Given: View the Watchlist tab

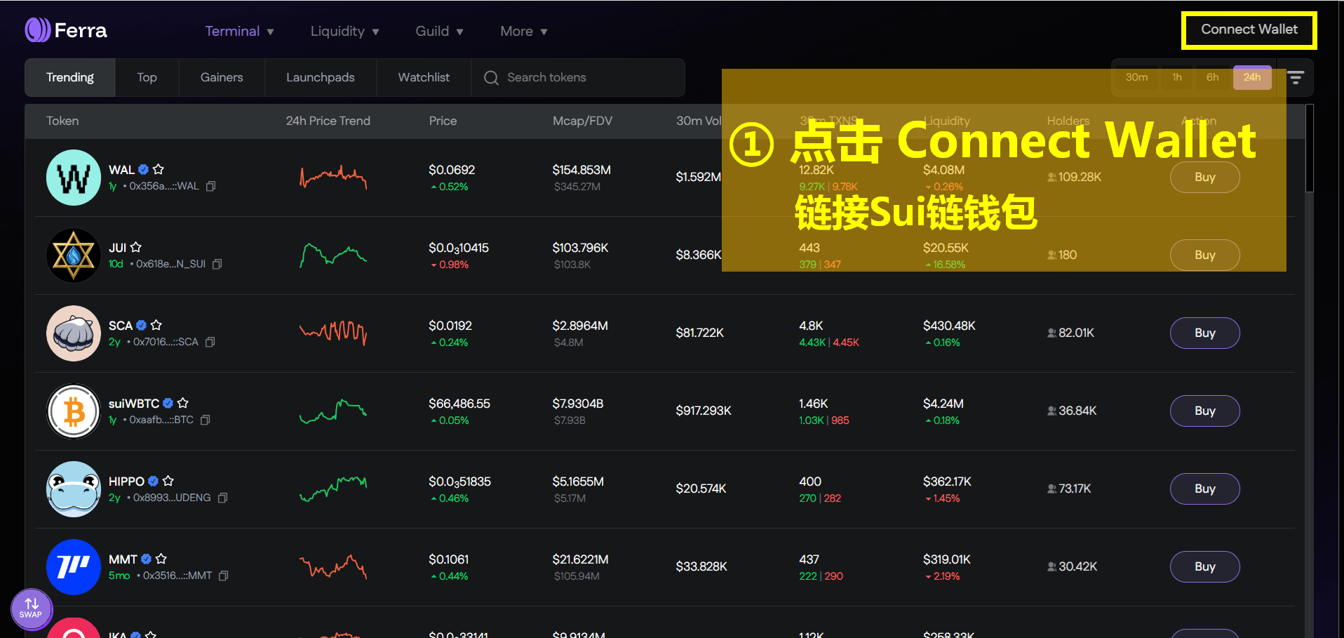Looking at the screenshot, I should tap(424, 77).
